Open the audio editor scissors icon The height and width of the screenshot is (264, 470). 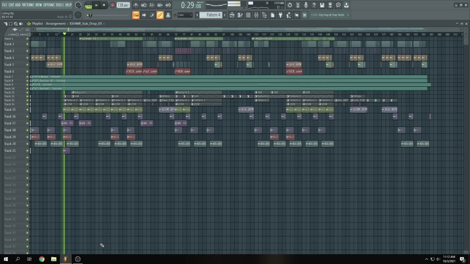(x=298, y=5)
